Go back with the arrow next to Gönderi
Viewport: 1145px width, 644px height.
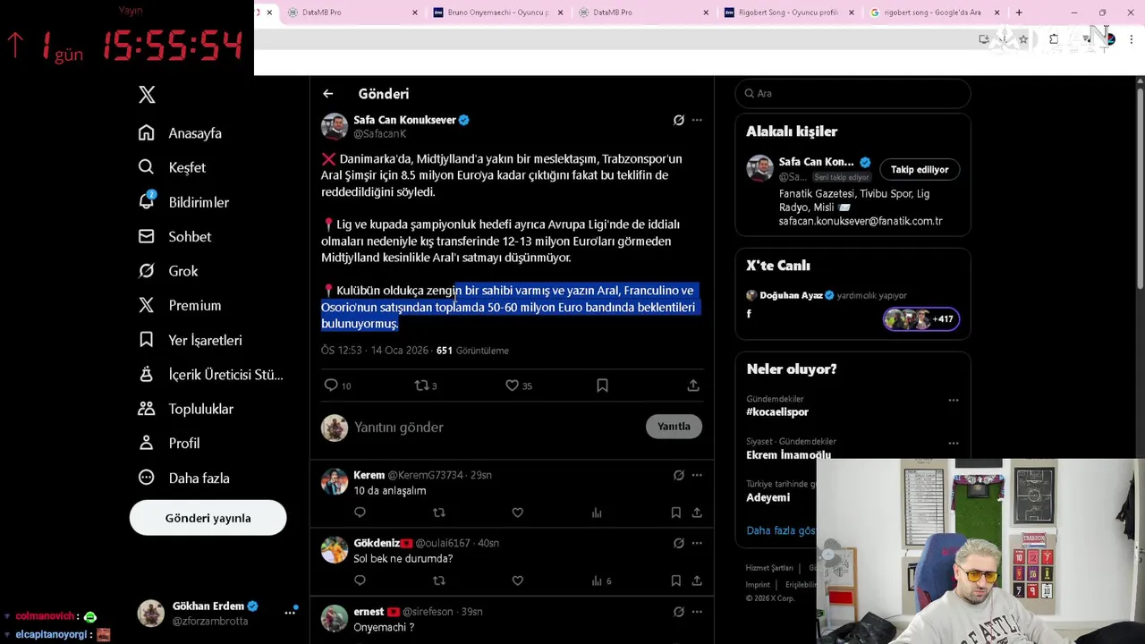click(x=328, y=94)
